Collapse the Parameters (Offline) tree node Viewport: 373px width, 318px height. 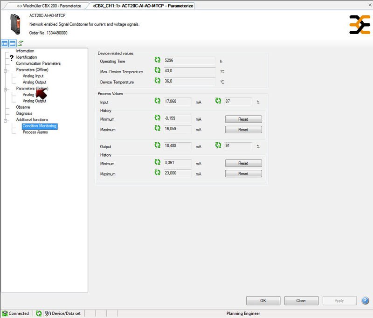(x=5, y=71)
